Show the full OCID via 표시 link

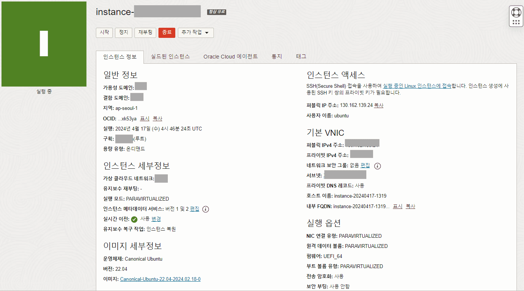145,118
